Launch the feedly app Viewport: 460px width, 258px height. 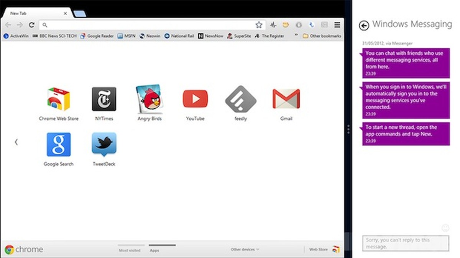click(x=240, y=99)
